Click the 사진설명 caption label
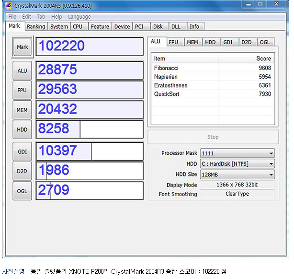 pos(13,271)
